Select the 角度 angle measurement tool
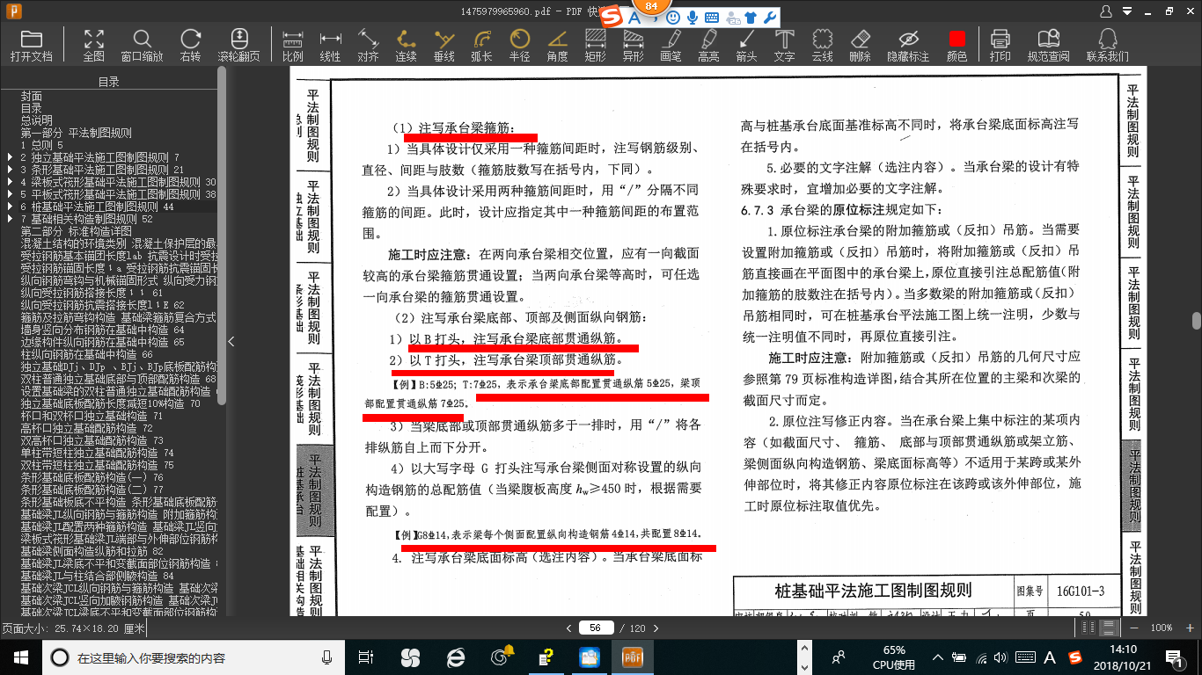Viewport: 1202px width, 675px height. coord(557,46)
